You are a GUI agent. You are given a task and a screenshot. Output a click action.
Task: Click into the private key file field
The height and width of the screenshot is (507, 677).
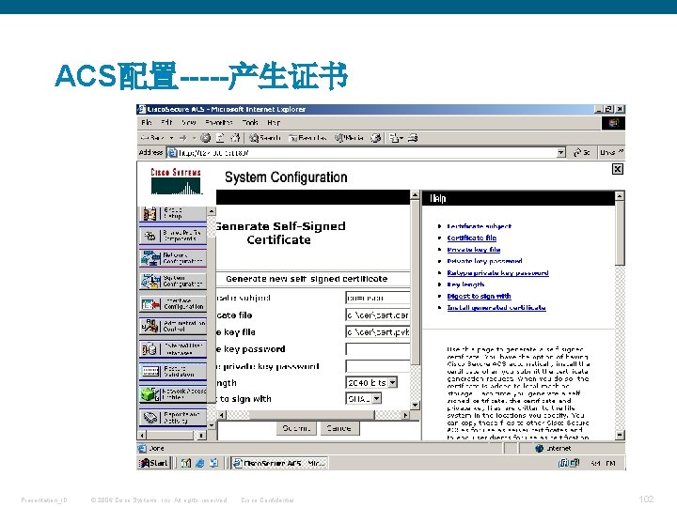378,332
